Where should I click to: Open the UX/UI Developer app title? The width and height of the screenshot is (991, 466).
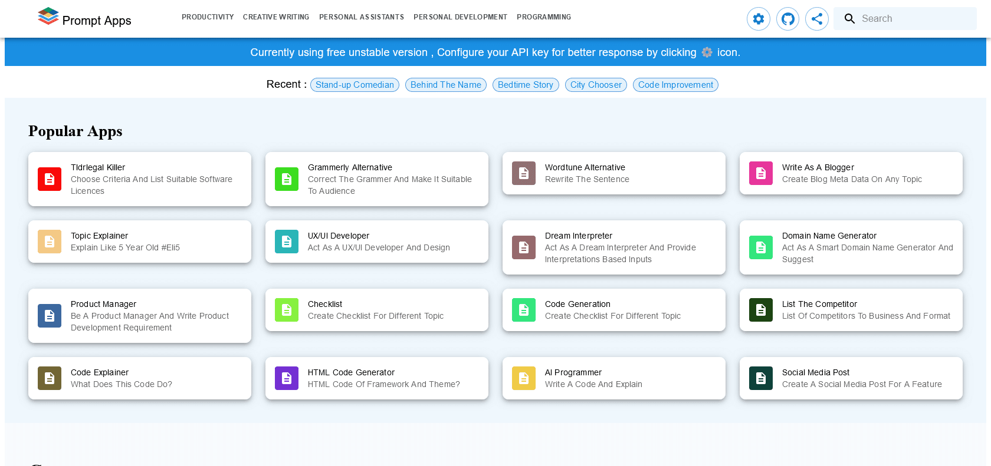pos(339,236)
